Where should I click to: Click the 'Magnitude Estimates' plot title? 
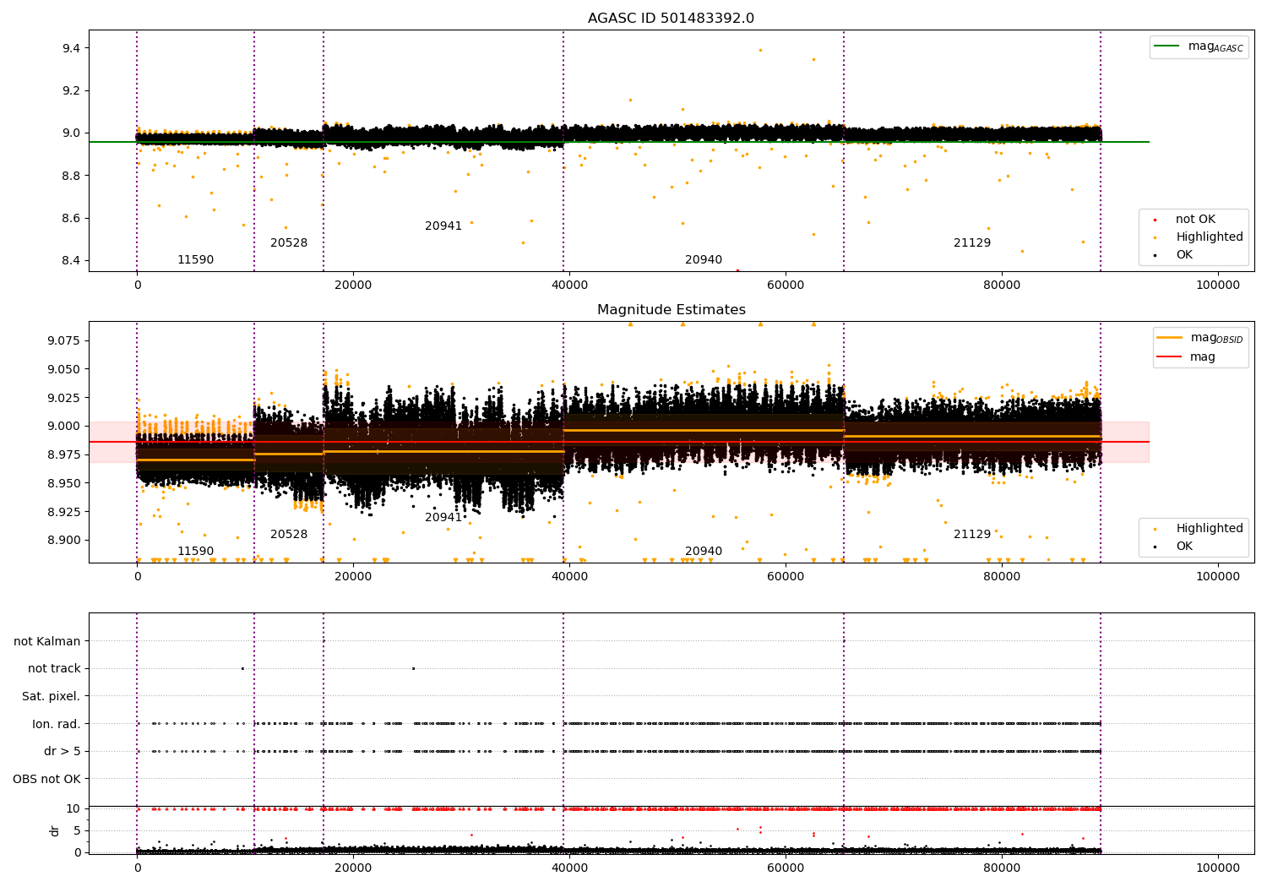pyautogui.click(x=671, y=310)
